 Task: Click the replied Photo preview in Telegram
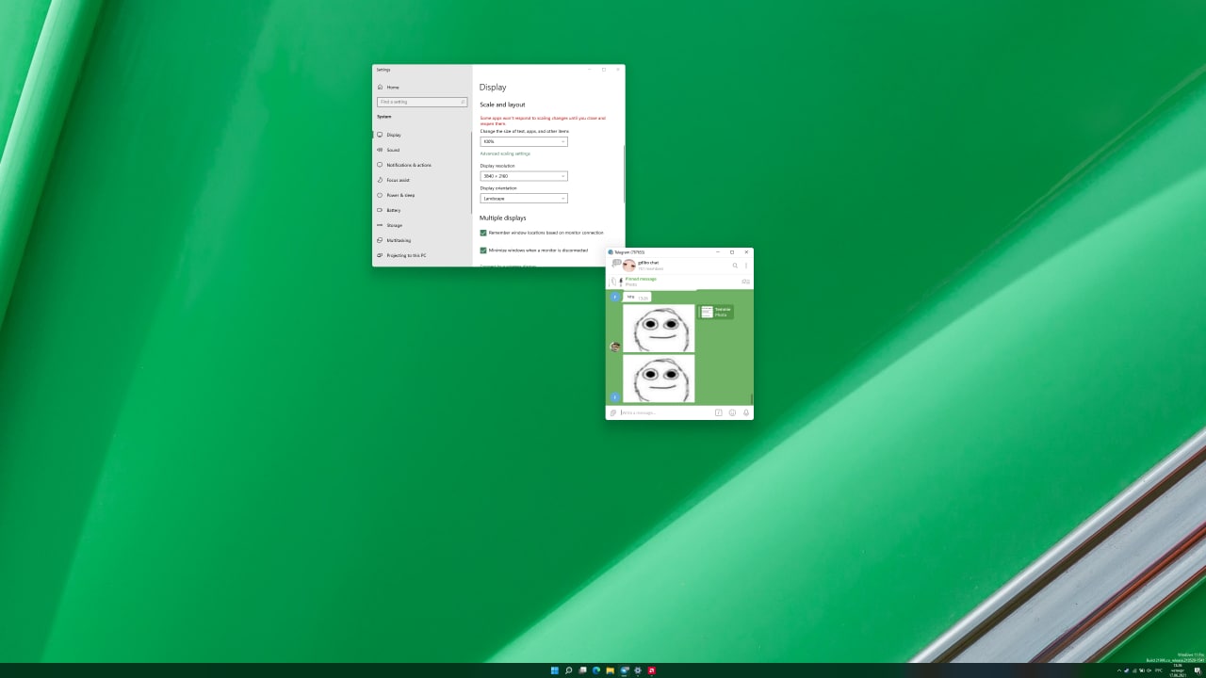(716, 312)
